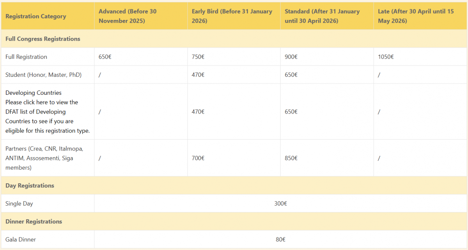Select the Late registration column header
The image size is (468, 250).
[x=416, y=16]
